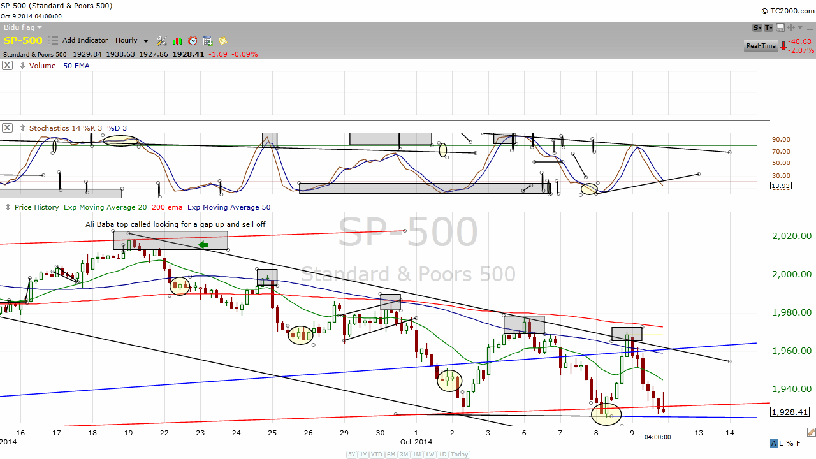
Task: Open the alarm clock alert icon
Action: 193,41
